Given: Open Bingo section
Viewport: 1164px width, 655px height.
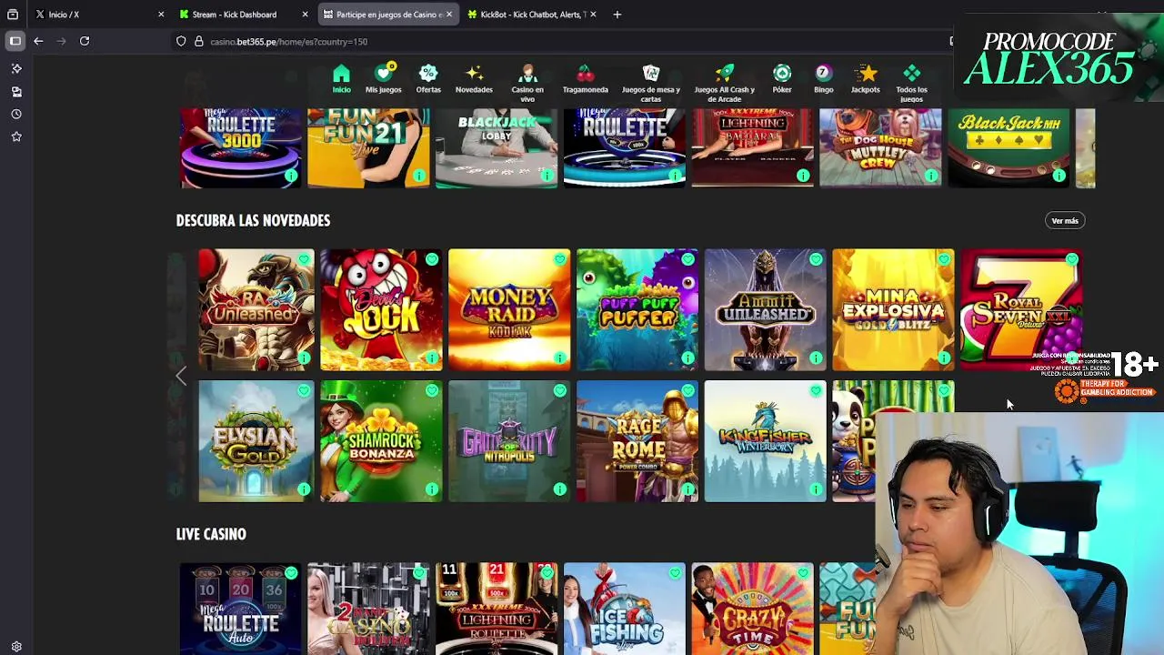Looking at the screenshot, I should tap(823, 80).
